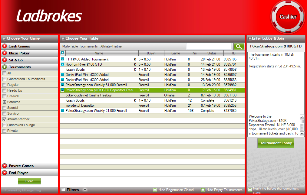Image resolution: width=307 pixels, height=195 pixels.
Task: Click the blue icon on the PokerStrategy Weekly 13 Feb row
Action: click(x=62, y=85)
